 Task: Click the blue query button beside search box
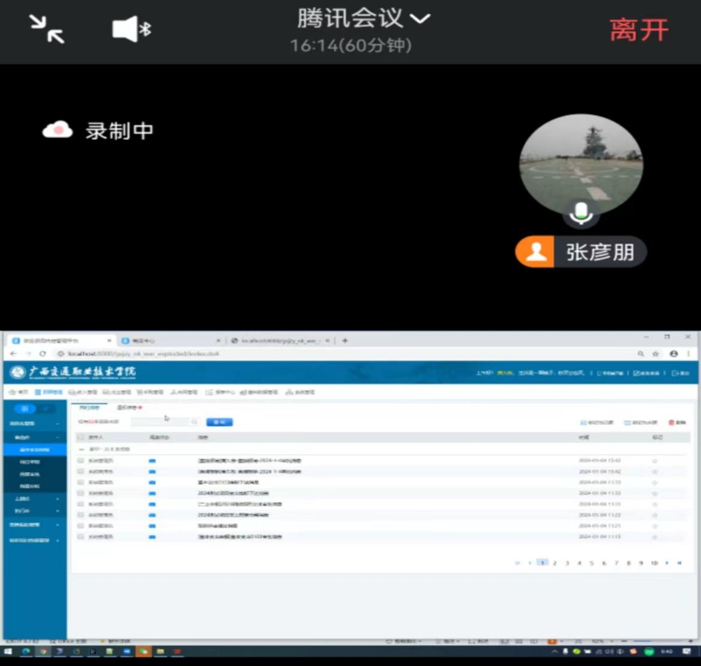[219, 422]
